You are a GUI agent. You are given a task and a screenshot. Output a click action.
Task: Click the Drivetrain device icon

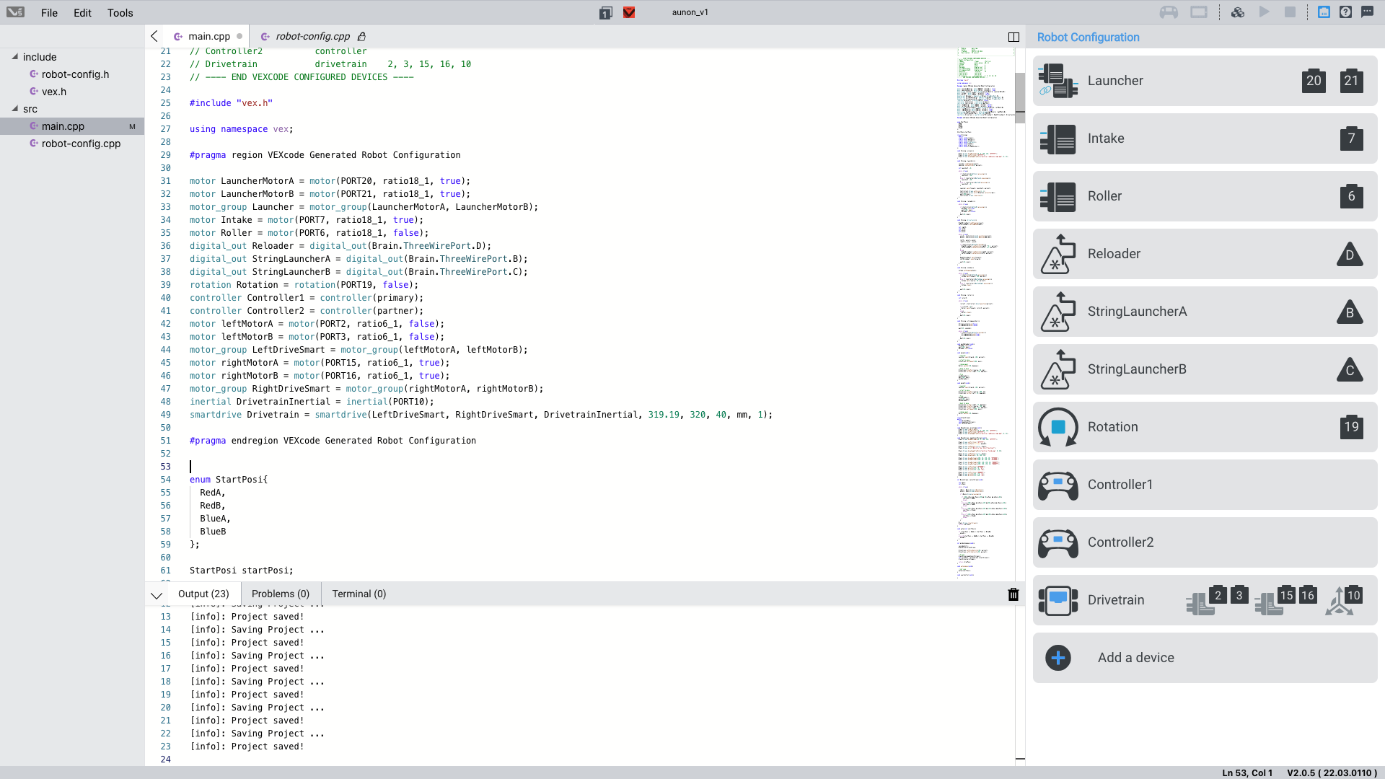tap(1058, 600)
